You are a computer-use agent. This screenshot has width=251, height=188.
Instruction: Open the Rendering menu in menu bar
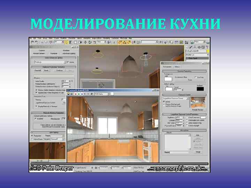pos(106,39)
